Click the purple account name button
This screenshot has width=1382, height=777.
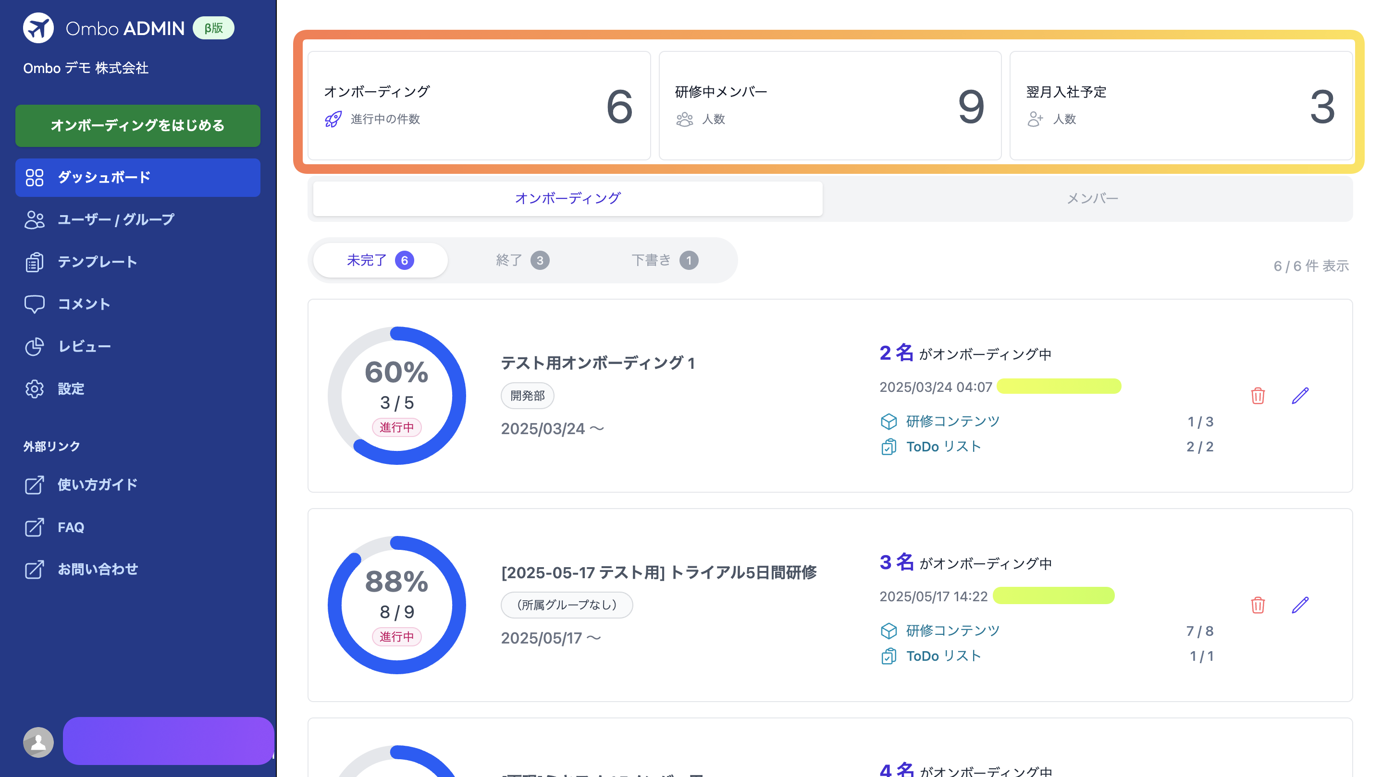pos(169,741)
